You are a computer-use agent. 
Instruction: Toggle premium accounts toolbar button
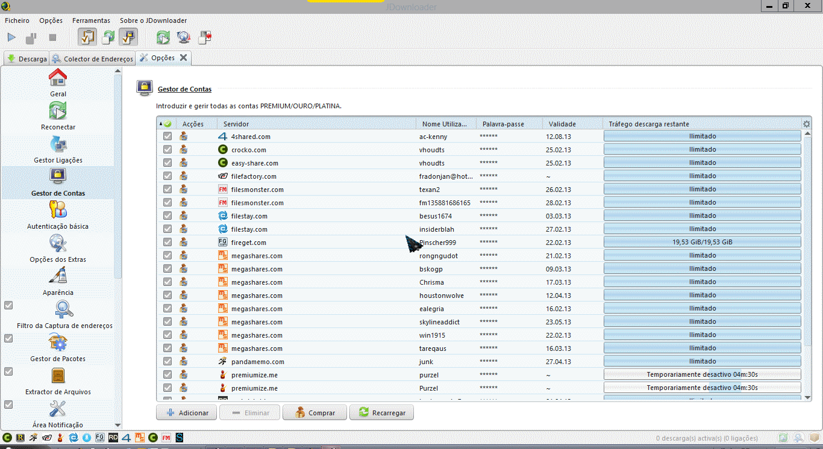[128, 37]
